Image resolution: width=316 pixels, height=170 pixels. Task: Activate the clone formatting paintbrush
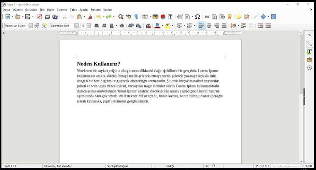tap(90, 17)
